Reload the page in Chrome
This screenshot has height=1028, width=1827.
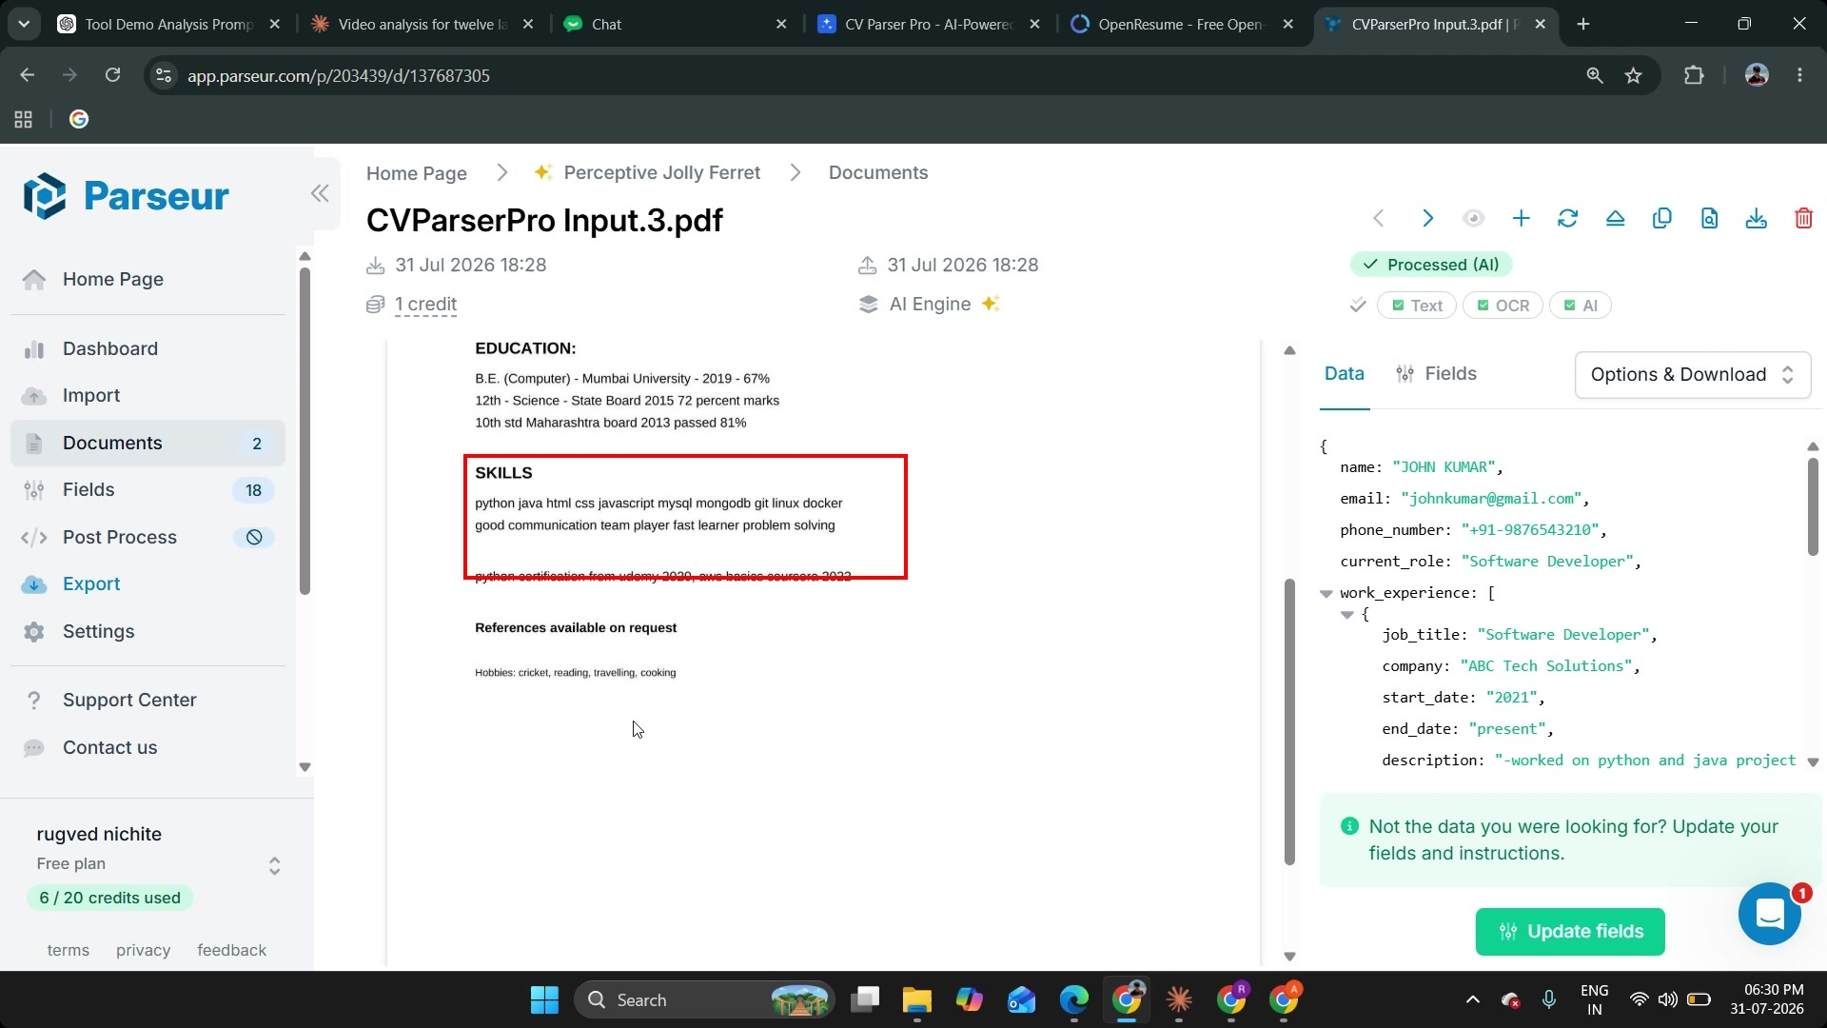[112, 75]
